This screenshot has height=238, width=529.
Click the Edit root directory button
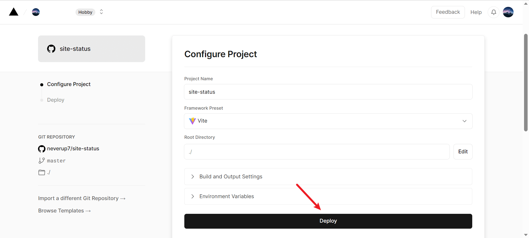(463, 151)
